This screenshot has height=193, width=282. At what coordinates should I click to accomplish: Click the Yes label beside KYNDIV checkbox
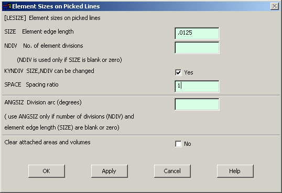[x=189, y=72]
